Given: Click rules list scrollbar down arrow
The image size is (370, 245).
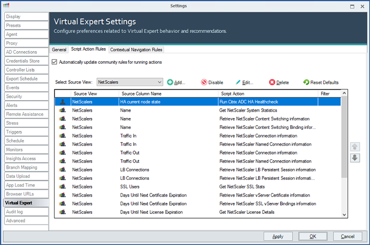Looking at the screenshot, I should point(344,214).
